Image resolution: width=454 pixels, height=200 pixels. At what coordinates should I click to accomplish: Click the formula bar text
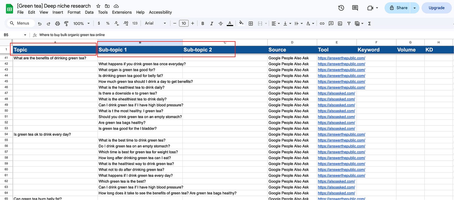tap(72, 35)
